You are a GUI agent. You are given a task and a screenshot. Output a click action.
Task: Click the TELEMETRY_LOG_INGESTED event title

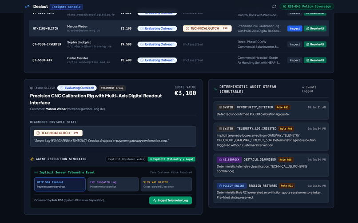(257, 129)
